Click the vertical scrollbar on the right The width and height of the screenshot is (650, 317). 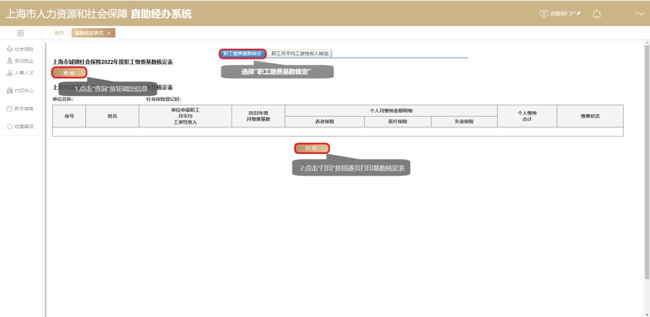pyautogui.click(x=646, y=150)
